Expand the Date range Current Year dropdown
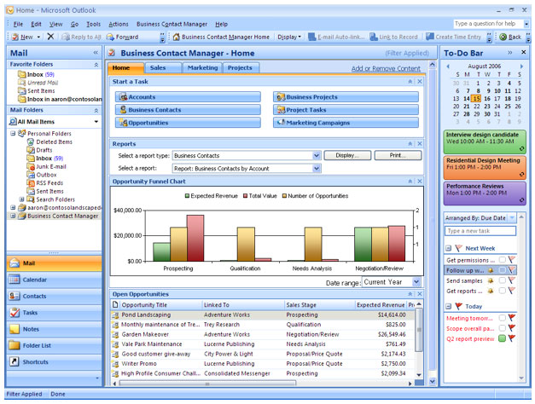The height and width of the screenshot is (404, 535). [416, 282]
